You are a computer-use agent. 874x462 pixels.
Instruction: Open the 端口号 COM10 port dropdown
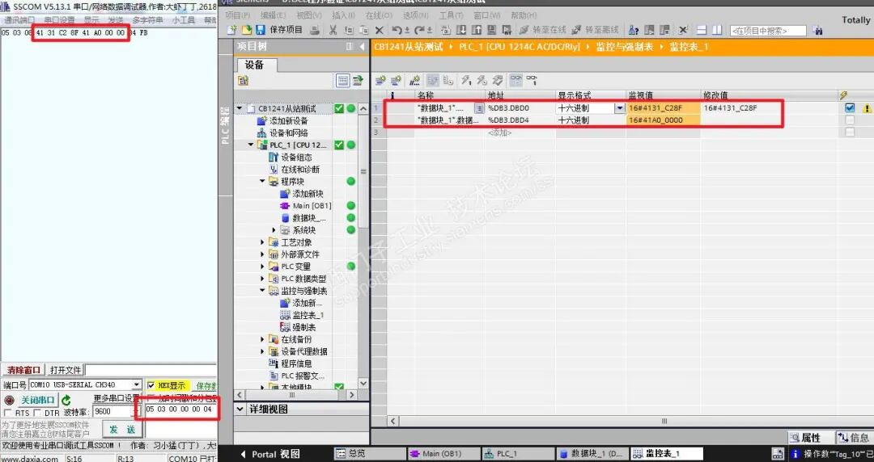(137, 384)
